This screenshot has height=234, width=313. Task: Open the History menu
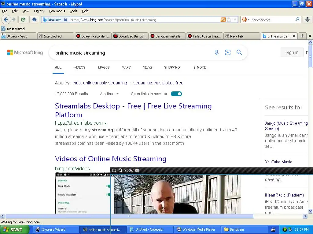point(39,11)
